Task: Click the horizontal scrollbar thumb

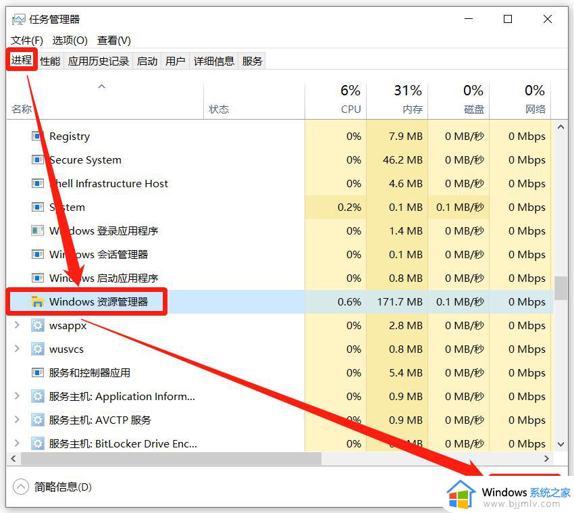Action: pos(171,458)
